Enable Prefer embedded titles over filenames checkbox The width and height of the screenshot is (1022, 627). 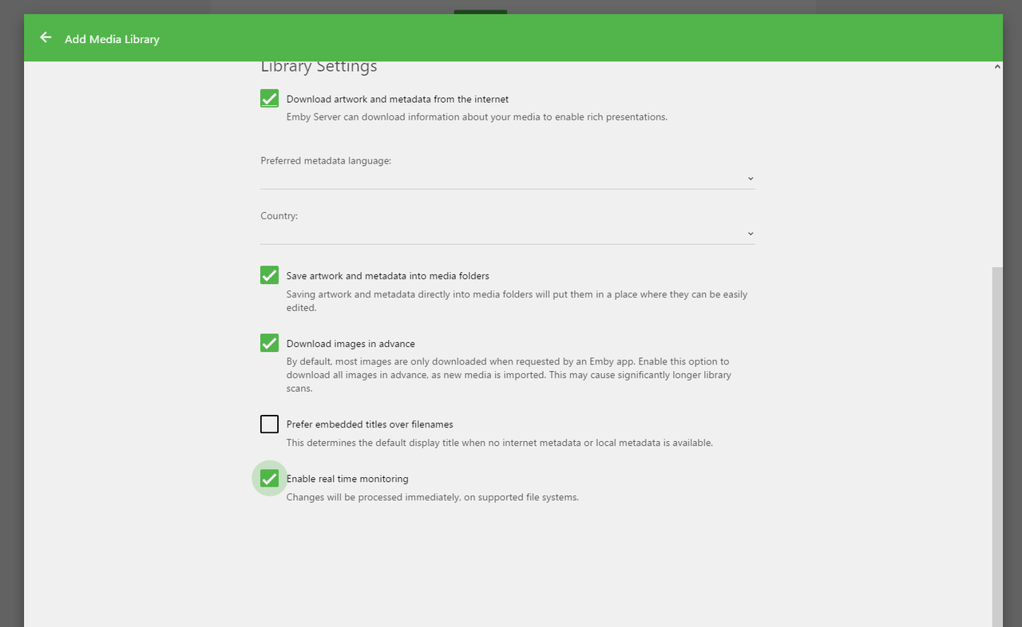pyautogui.click(x=269, y=424)
